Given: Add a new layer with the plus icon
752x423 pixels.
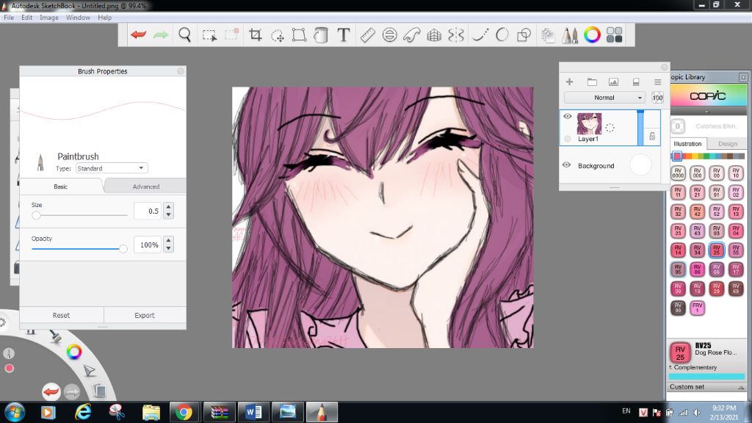Looking at the screenshot, I should pos(569,82).
